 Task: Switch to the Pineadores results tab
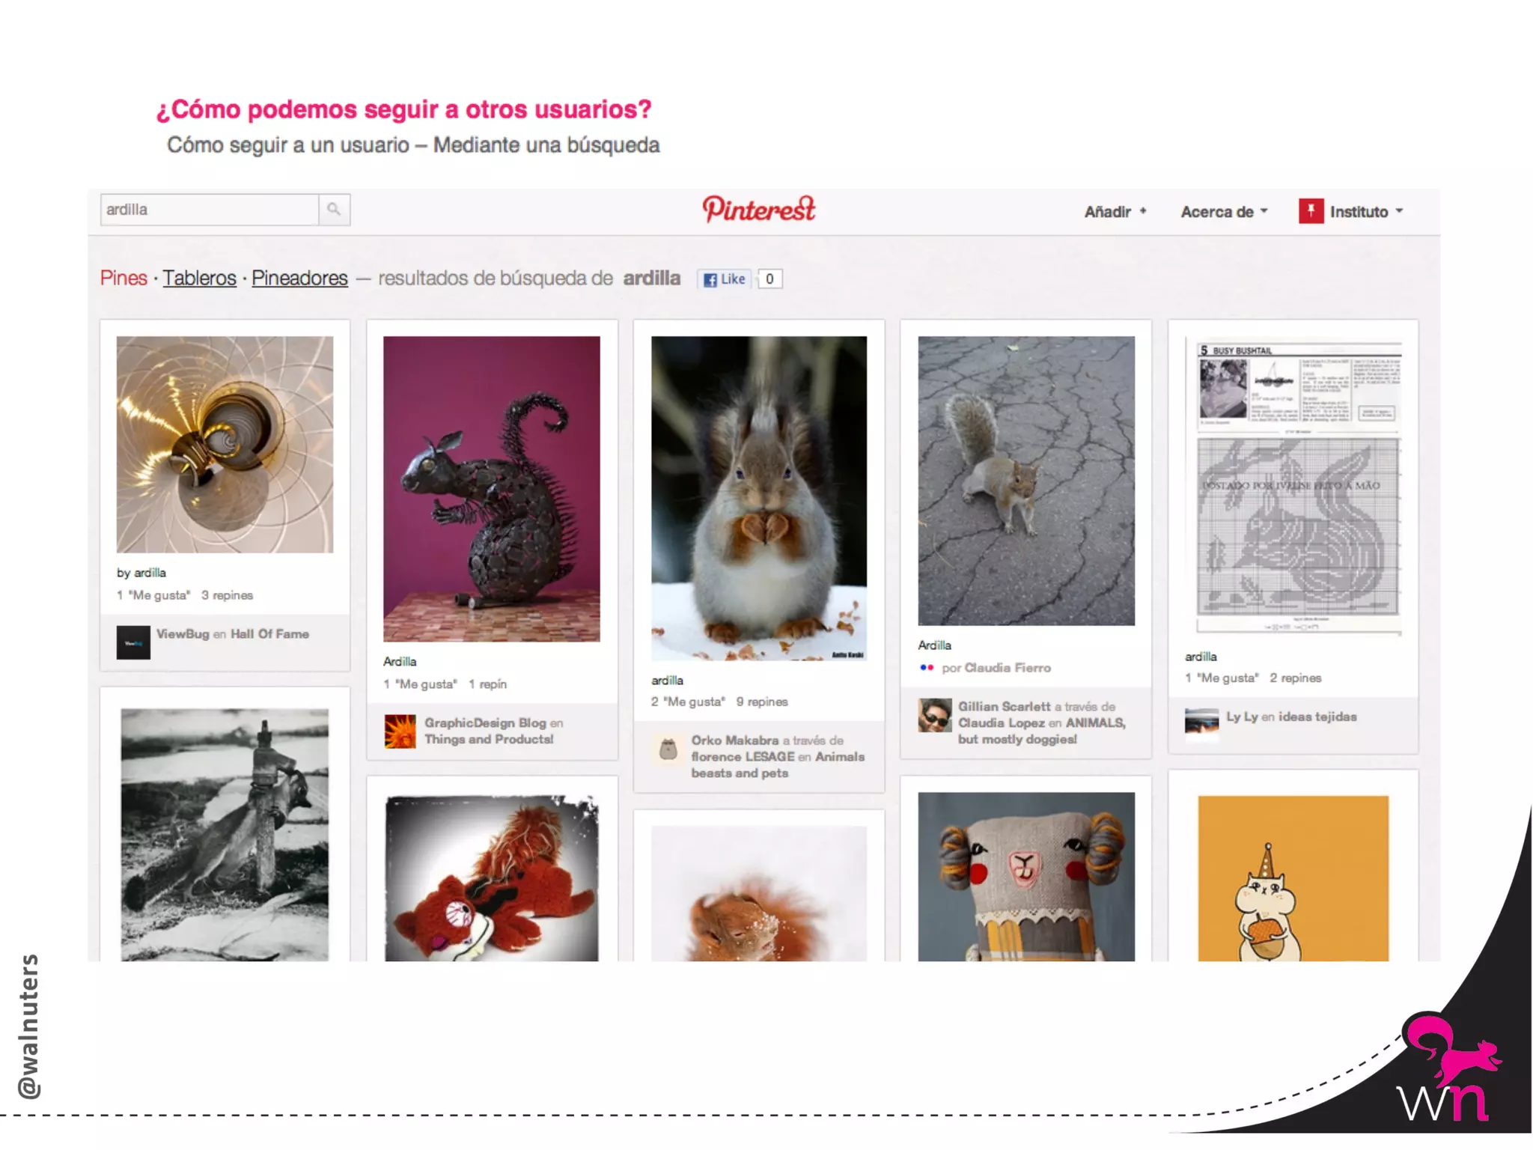click(299, 279)
